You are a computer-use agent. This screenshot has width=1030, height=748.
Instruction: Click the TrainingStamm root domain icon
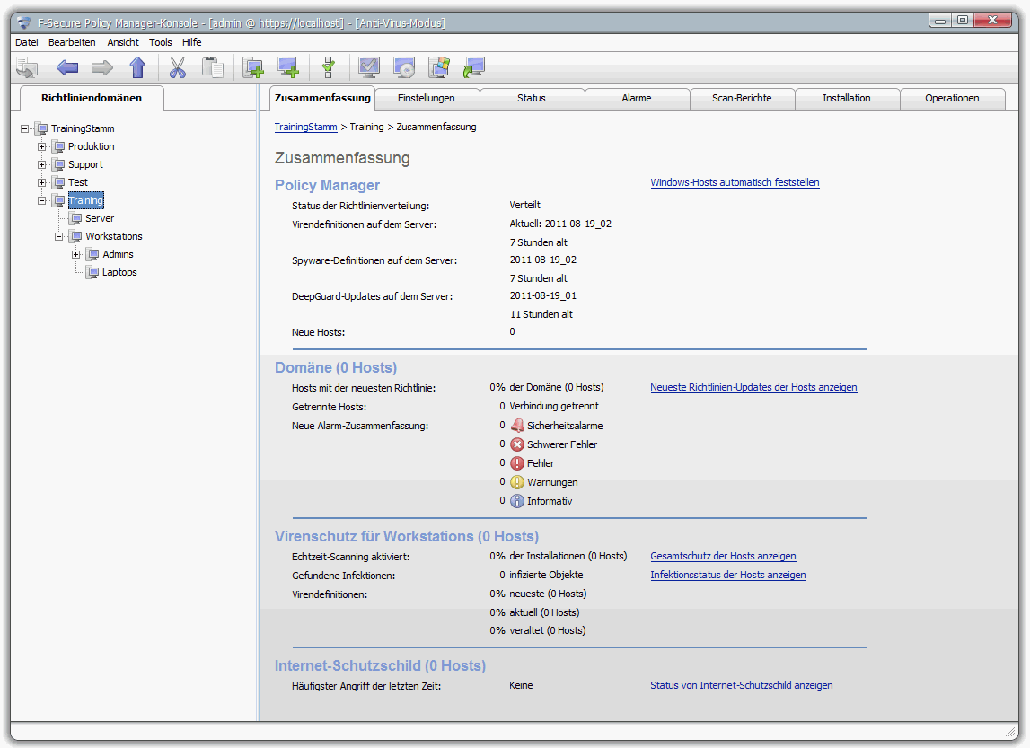coord(42,128)
